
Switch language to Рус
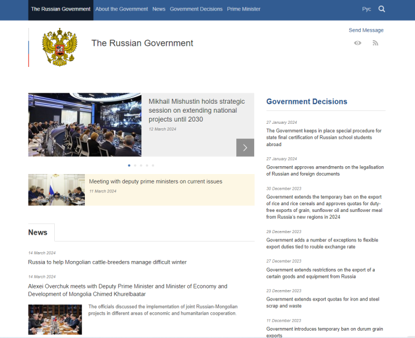pyautogui.click(x=366, y=9)
